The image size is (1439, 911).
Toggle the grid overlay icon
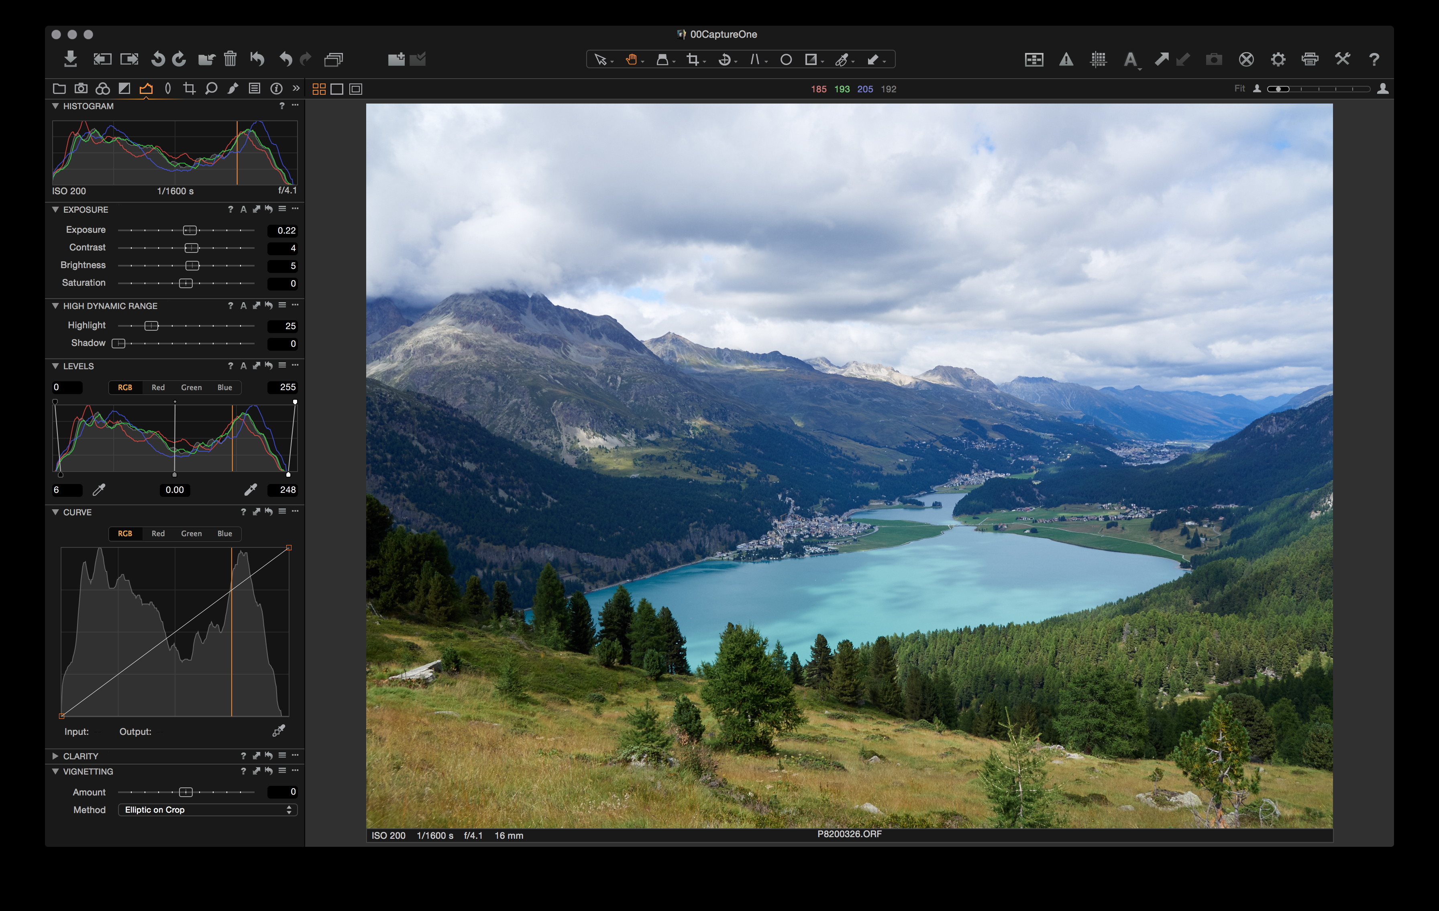(1098, 59)
